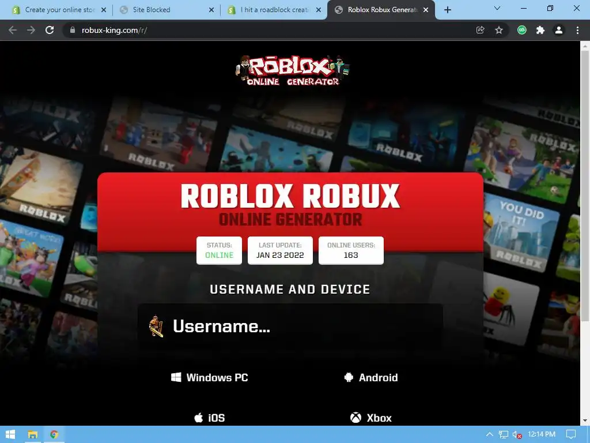Open the Chrome three-dot menu
The width and height of the screenshot is (590, 443).
(577, 30)
